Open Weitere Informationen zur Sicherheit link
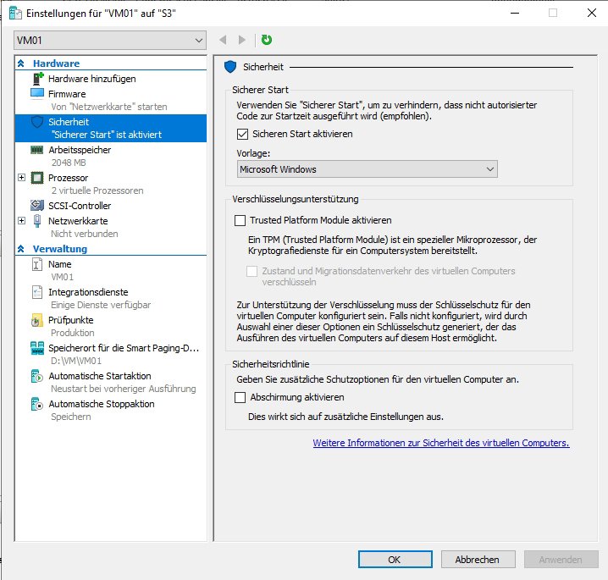The image size is (608, 580). (x=440, y=443)
